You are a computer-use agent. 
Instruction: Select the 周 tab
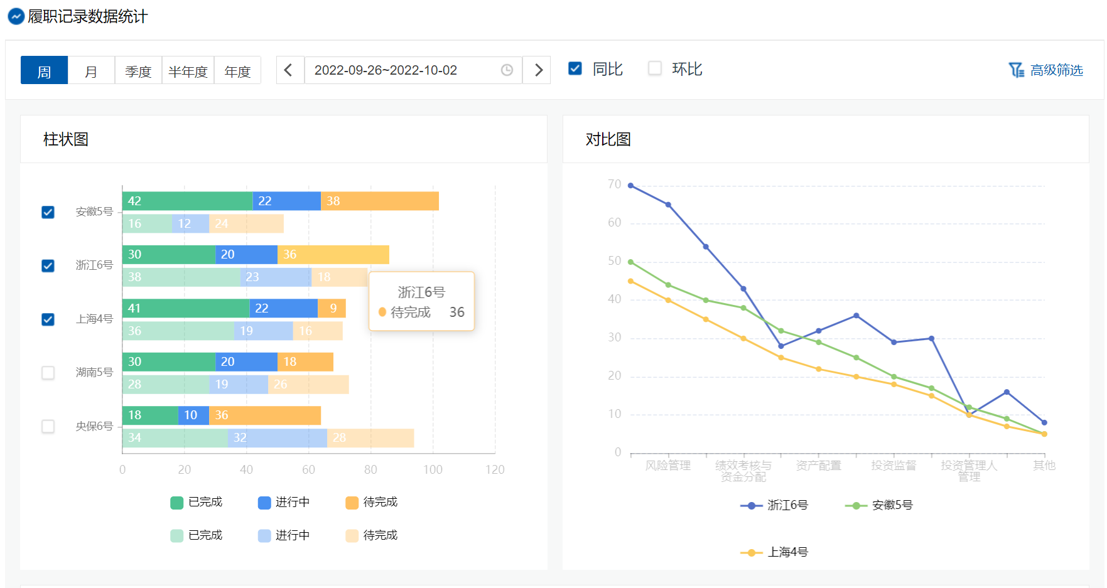point(44,70)
